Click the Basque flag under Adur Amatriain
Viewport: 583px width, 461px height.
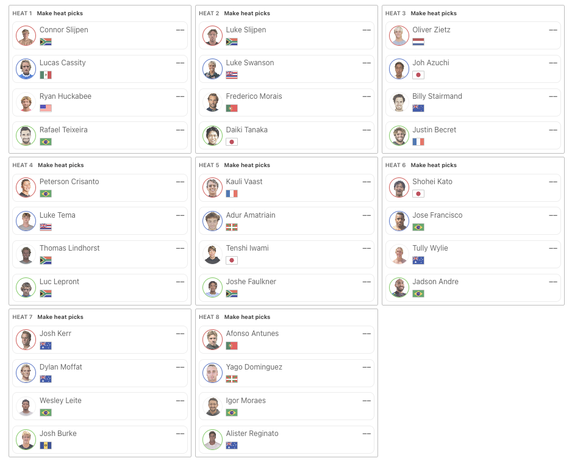tap(232, 227)
